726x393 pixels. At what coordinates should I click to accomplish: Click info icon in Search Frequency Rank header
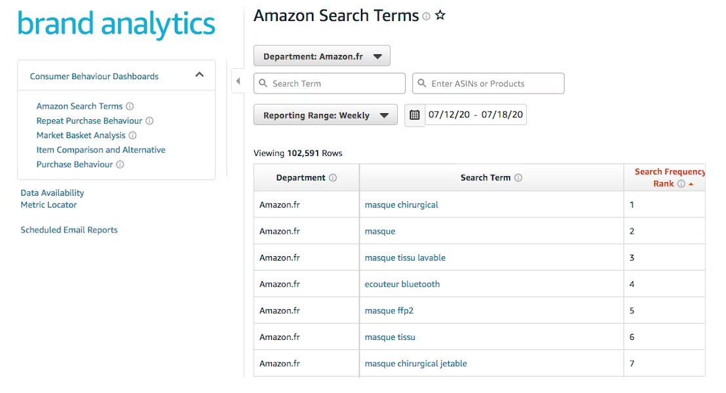(x=681, y=184)
